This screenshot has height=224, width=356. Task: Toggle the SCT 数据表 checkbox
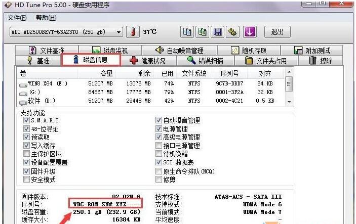click(159, 162)
